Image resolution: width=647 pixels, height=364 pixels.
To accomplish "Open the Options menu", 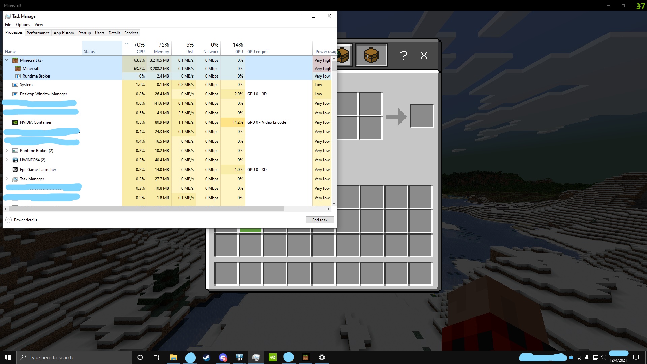I will tap(23, 25).
